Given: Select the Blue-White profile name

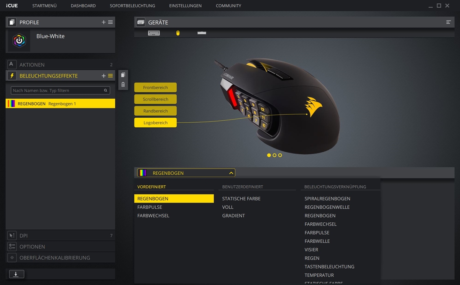Looking at the screenshot, I should [50, 36].
